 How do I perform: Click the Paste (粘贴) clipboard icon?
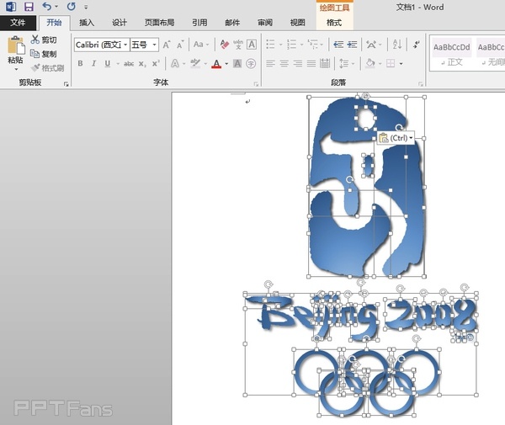coord(15,46)
